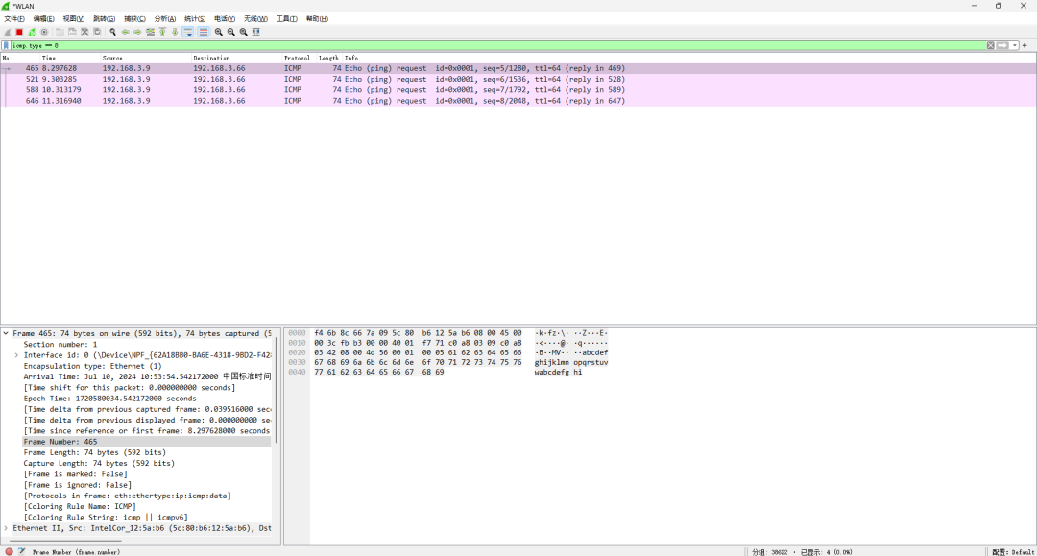Expand the Interface id tree item

pyautogui.click(x=16, y=355)
